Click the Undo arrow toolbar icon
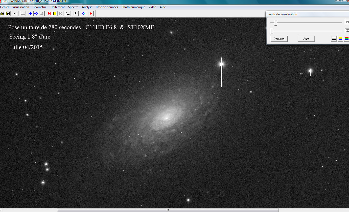The image size is (349, 212). 15,13
